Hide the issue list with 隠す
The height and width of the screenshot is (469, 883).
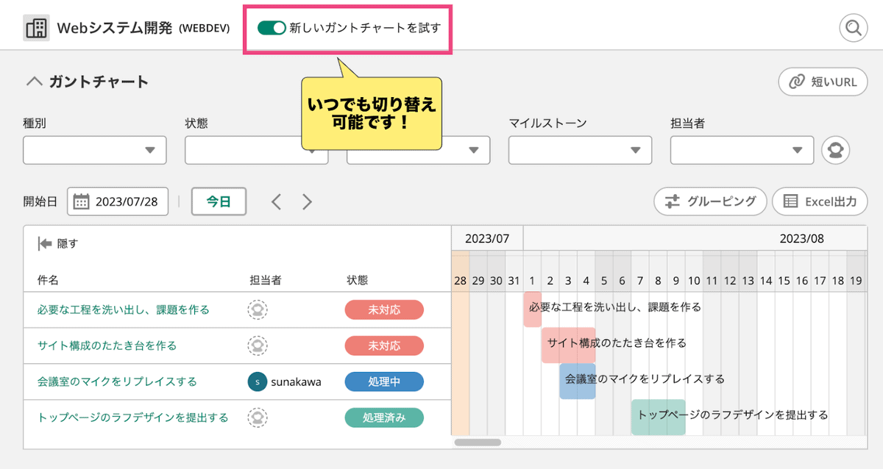point(57,244)
